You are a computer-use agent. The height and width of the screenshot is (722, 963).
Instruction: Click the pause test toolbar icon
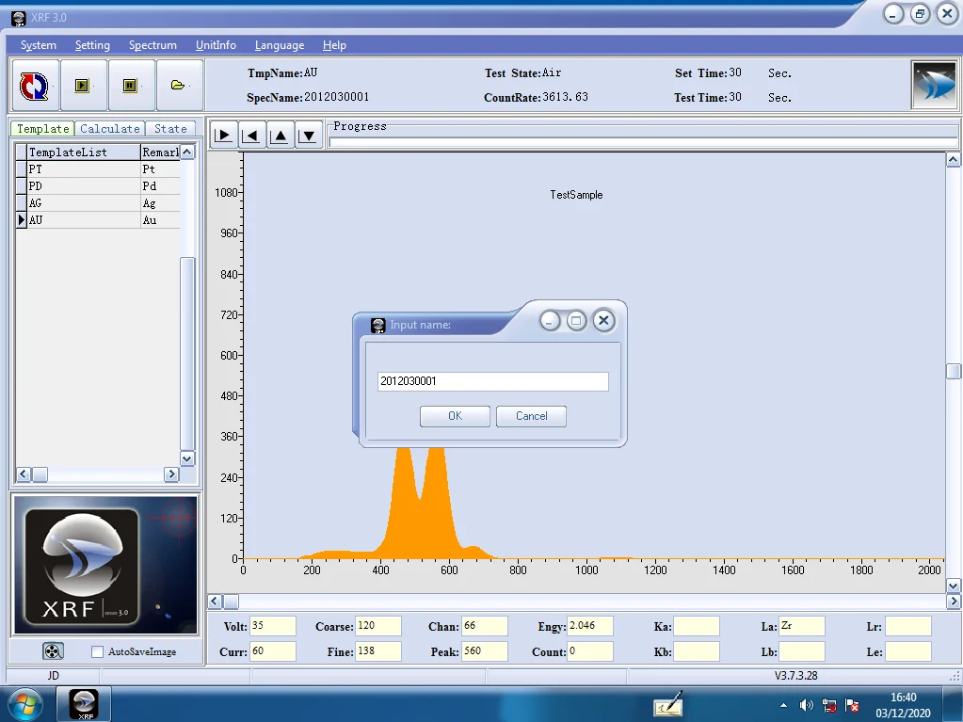130,86
